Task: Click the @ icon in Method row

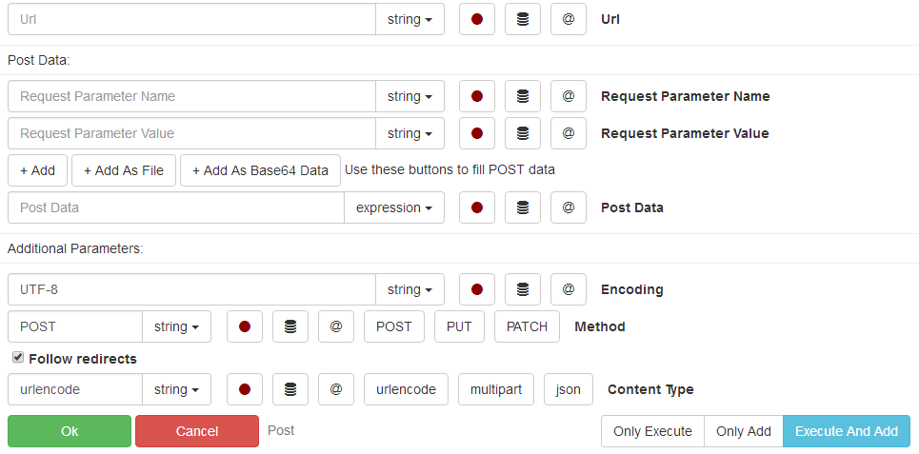Action: click(x=336, y=326)
